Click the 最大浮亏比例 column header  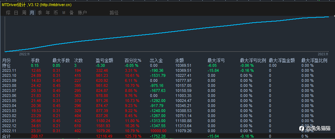pos(253,61)
